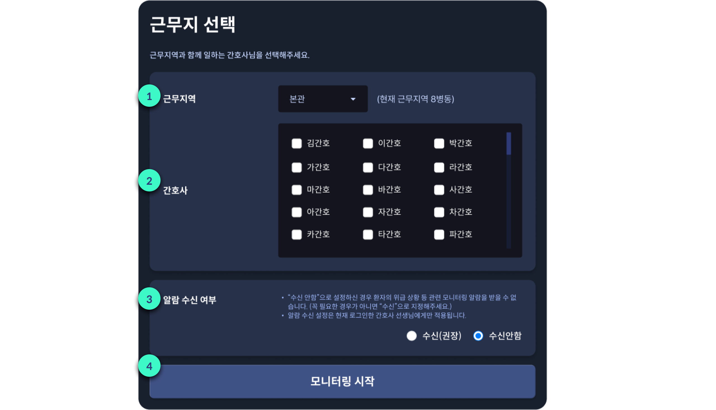716x410 pixels.
Task: Select the 수신안함 radio button
Action: coord(478,335)
